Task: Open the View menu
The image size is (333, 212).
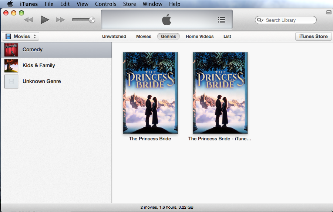Action: pyautogui.click(x=83, y=4)
